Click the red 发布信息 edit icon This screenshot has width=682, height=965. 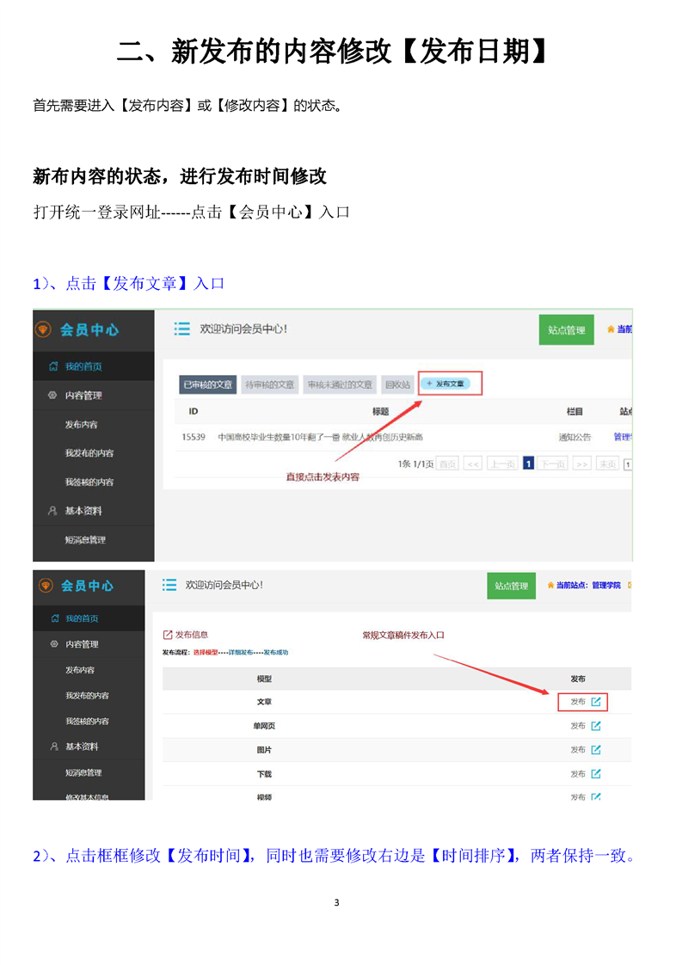click(168, 635)
